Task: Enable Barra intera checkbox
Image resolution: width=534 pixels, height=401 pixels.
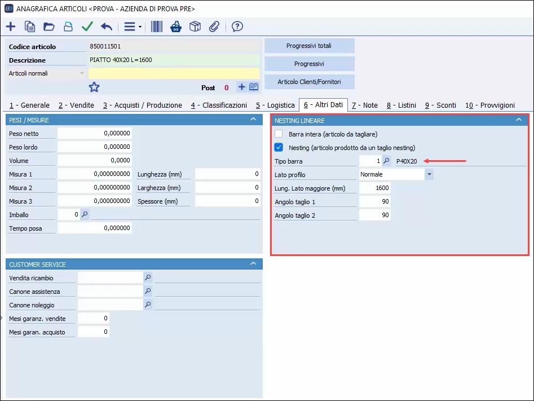Action: tap(279, 134)
